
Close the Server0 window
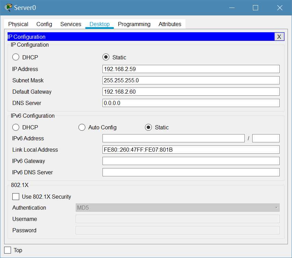click(x=280, y=8)
